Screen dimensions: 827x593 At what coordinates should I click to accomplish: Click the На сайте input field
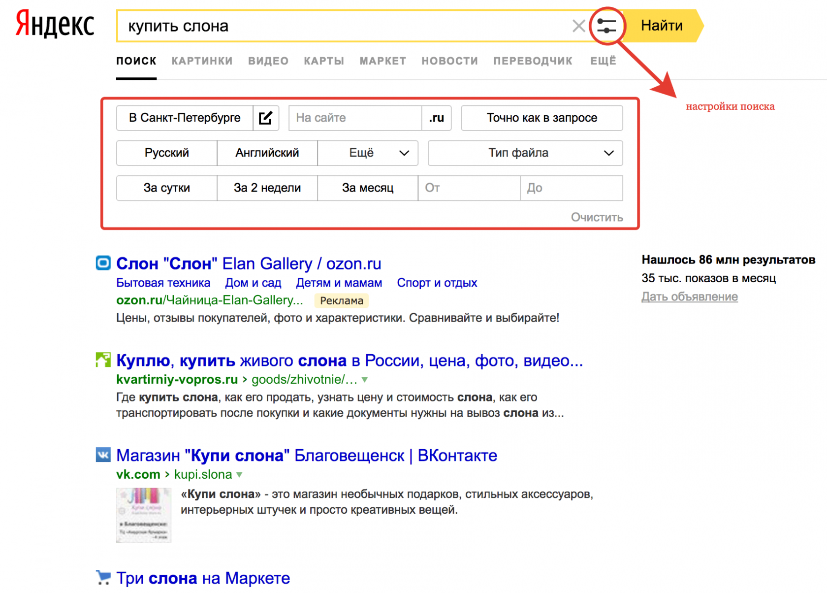coord(355,118)
